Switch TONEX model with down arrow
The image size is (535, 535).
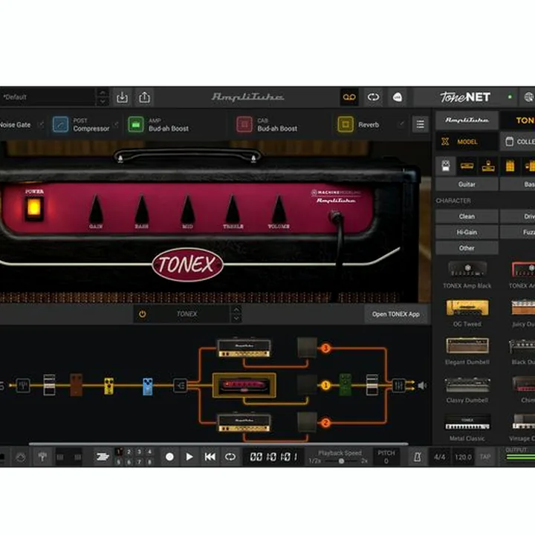pyautogui.click(x=236, y=318)
